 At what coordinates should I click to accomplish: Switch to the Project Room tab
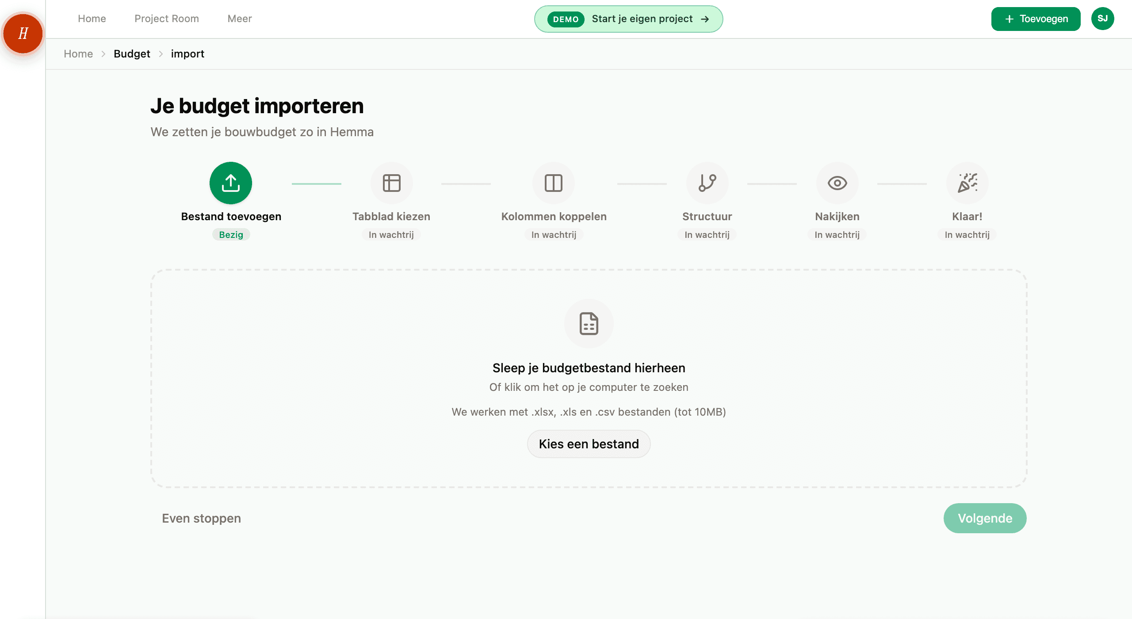point(166,19)
